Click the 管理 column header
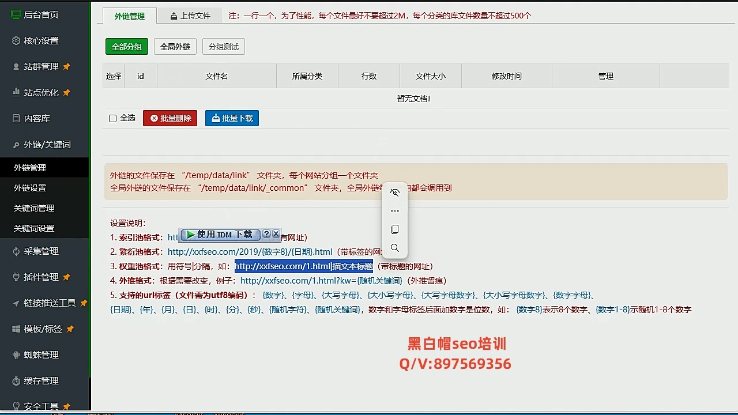This screenshot has height=415, width=738. click(606, 76)
